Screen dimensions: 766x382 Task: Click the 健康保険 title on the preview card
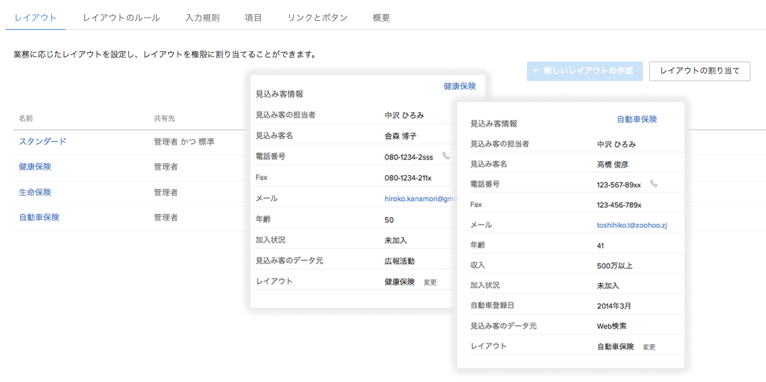coord(459,86)
